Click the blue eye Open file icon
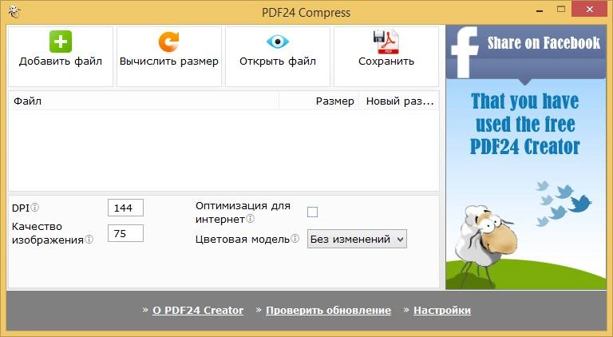 point(278,42)
